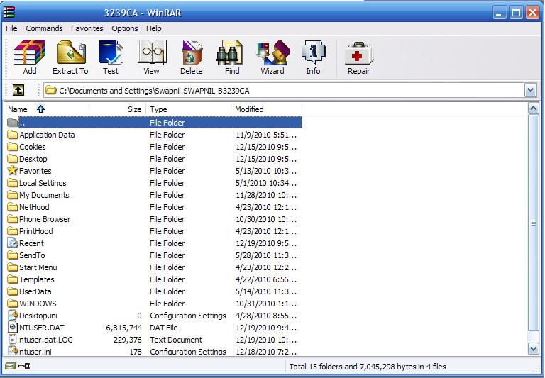Select the Cookies folder row
This screenshot has width=545, height=378.
pos(153,147)
